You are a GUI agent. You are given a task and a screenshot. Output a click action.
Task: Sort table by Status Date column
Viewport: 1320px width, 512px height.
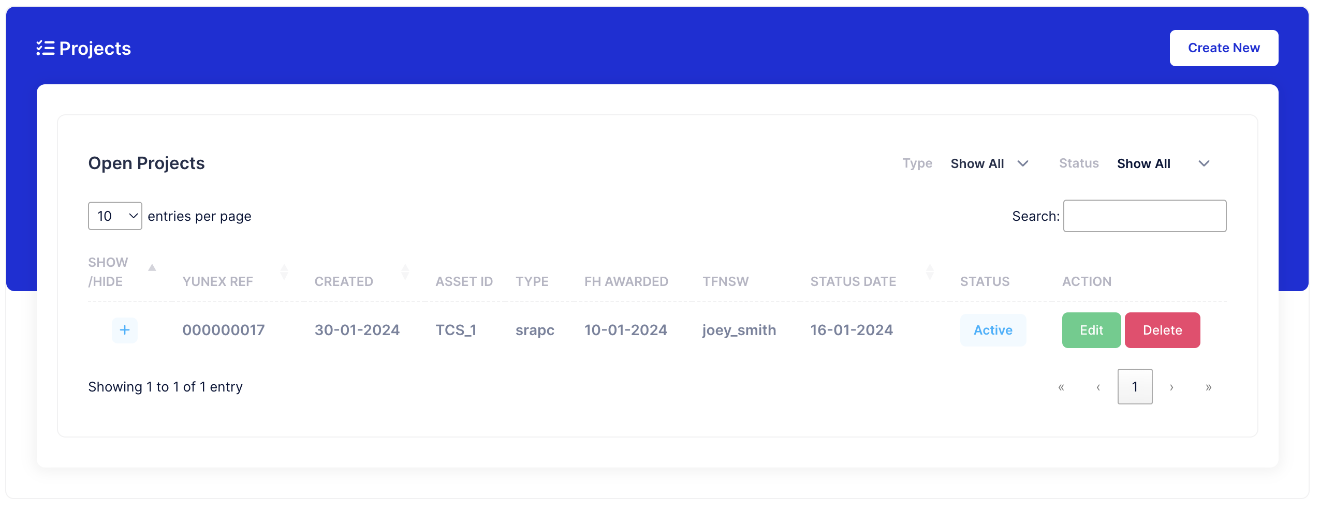point(930,272)
